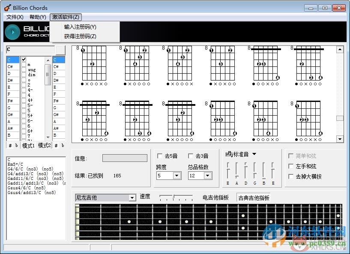Click the tuning icon beside 标准音
The height and width of the screenshot is (254, 350).
pyautogui.click(x=229, y=154)
